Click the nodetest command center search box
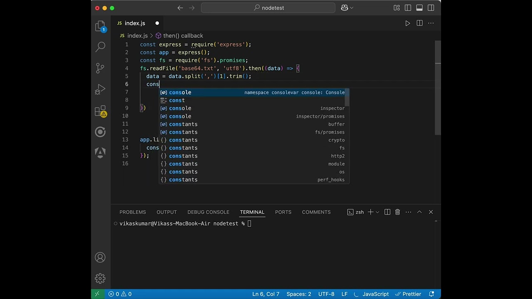Screen dimensions: 532x299 [268, 7]
